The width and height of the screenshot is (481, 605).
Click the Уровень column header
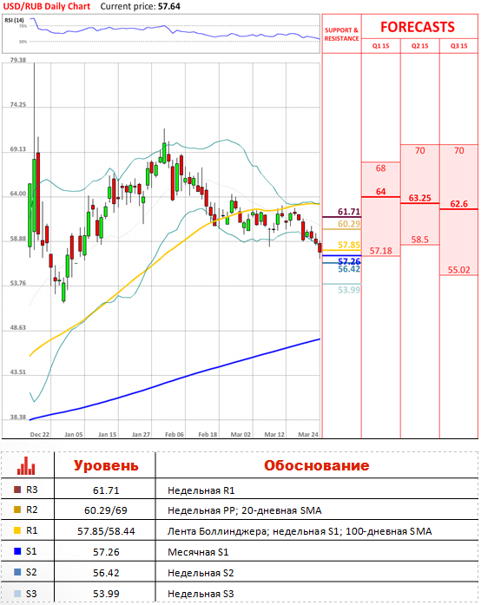pyautogui.click(x=106, y=466)
